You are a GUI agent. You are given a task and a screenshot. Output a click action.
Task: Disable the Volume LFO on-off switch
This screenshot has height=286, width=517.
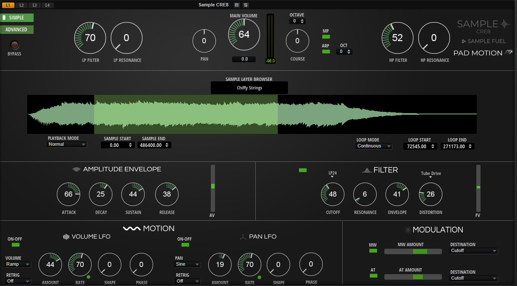(16, 245)
